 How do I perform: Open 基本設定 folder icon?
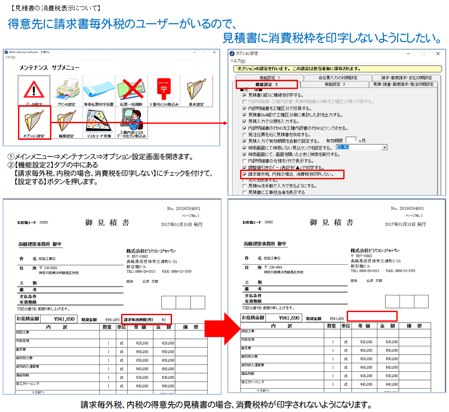pyautogui.click(x=196, y=91)
